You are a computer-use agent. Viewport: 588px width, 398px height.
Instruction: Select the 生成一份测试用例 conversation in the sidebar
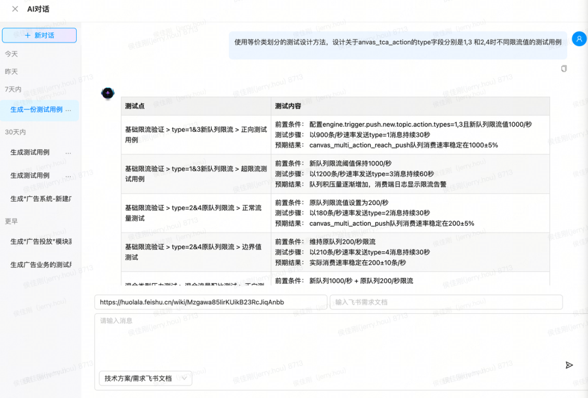(x=34, y=110)
